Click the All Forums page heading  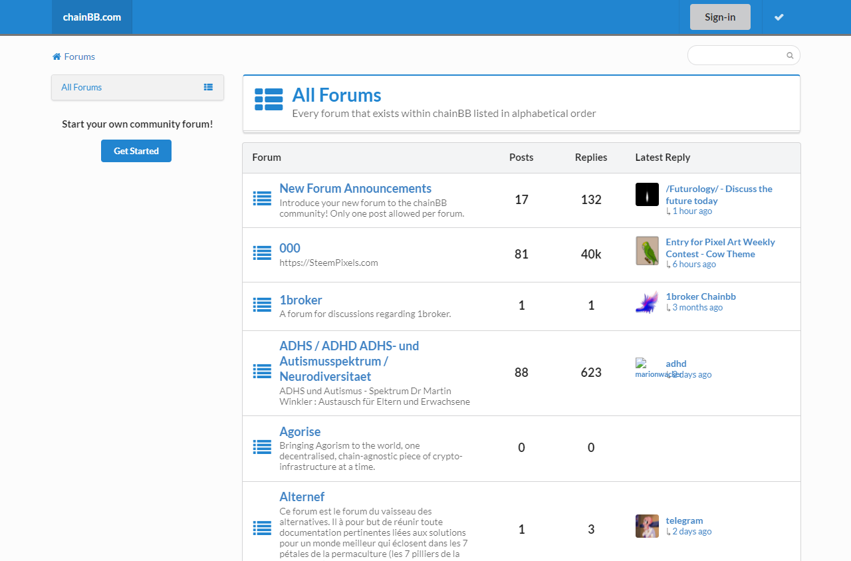[337, 95]
